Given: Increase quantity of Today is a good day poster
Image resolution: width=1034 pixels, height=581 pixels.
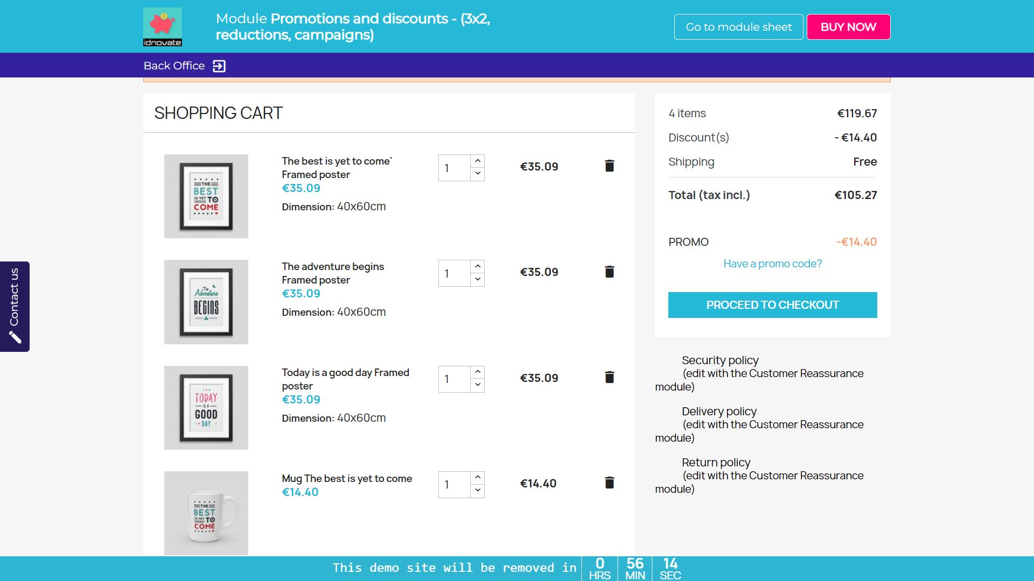Looking at the screenshot, I should tap(478, 372).
